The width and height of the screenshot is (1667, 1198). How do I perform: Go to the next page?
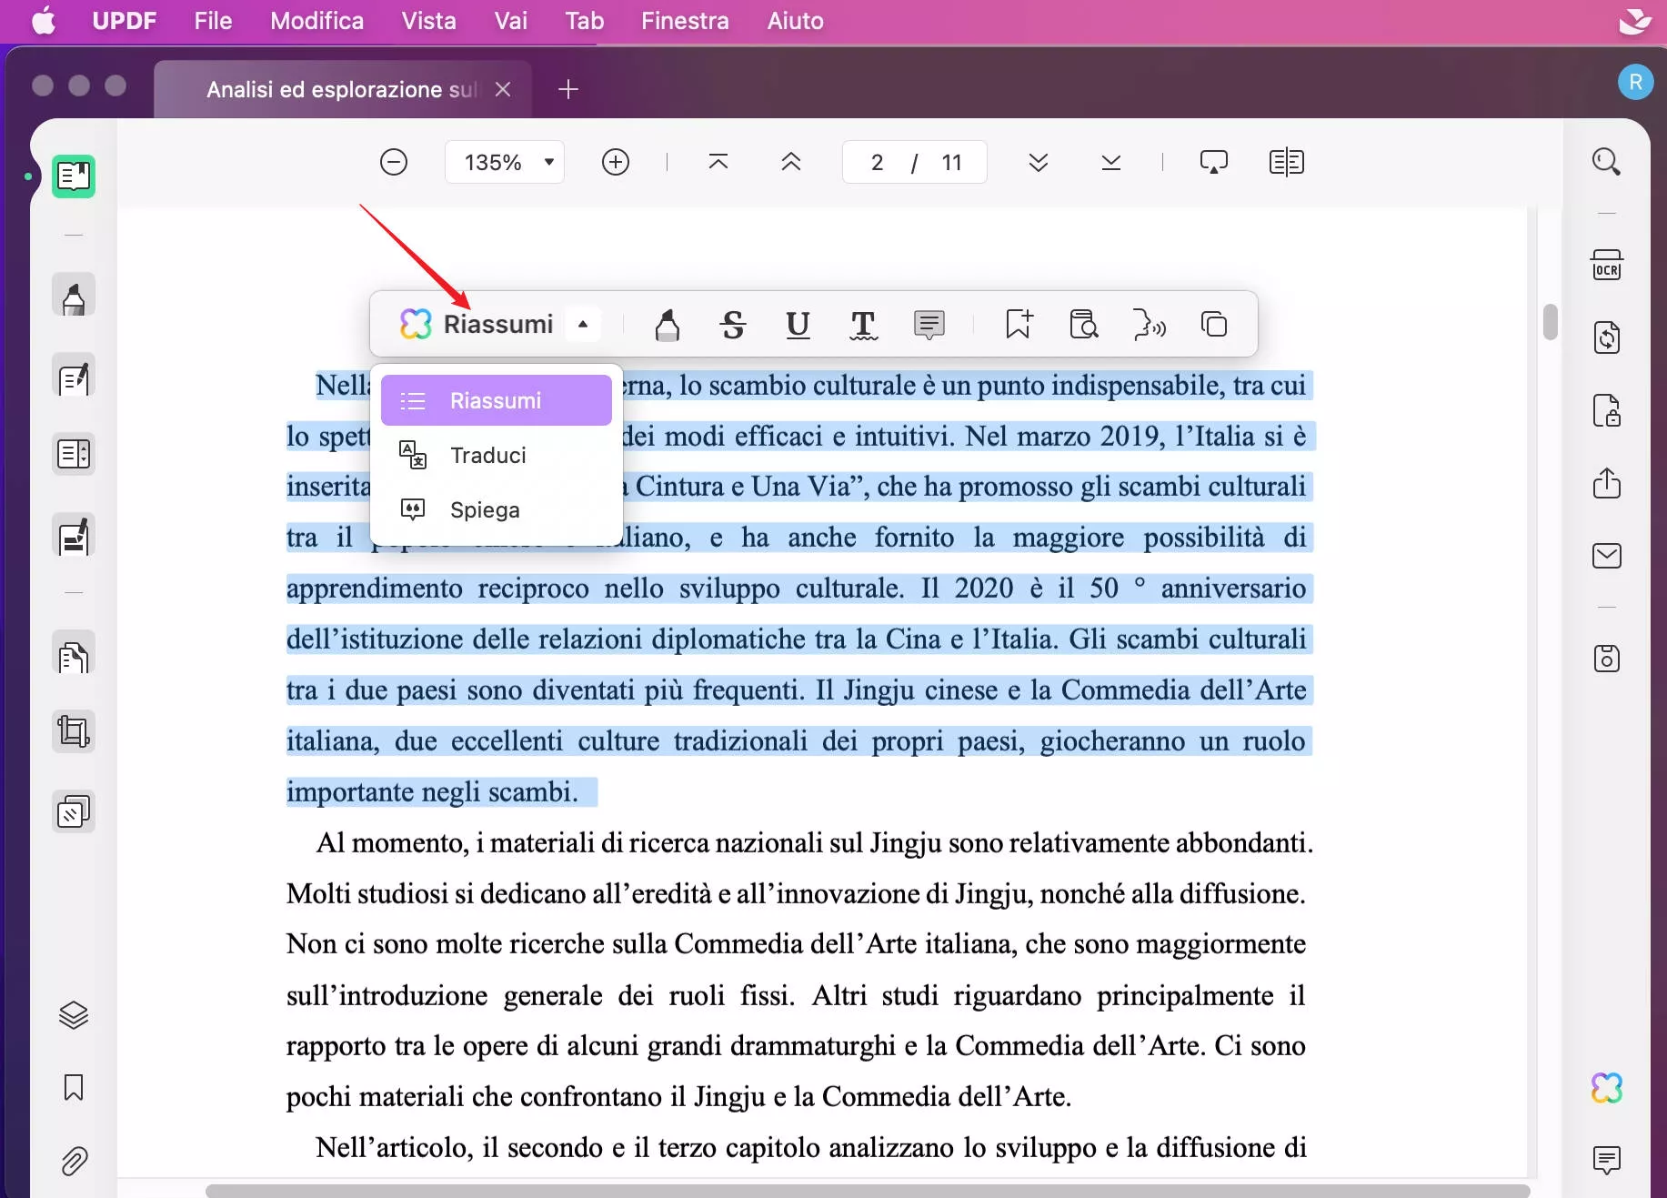(x=1038, y=162)
